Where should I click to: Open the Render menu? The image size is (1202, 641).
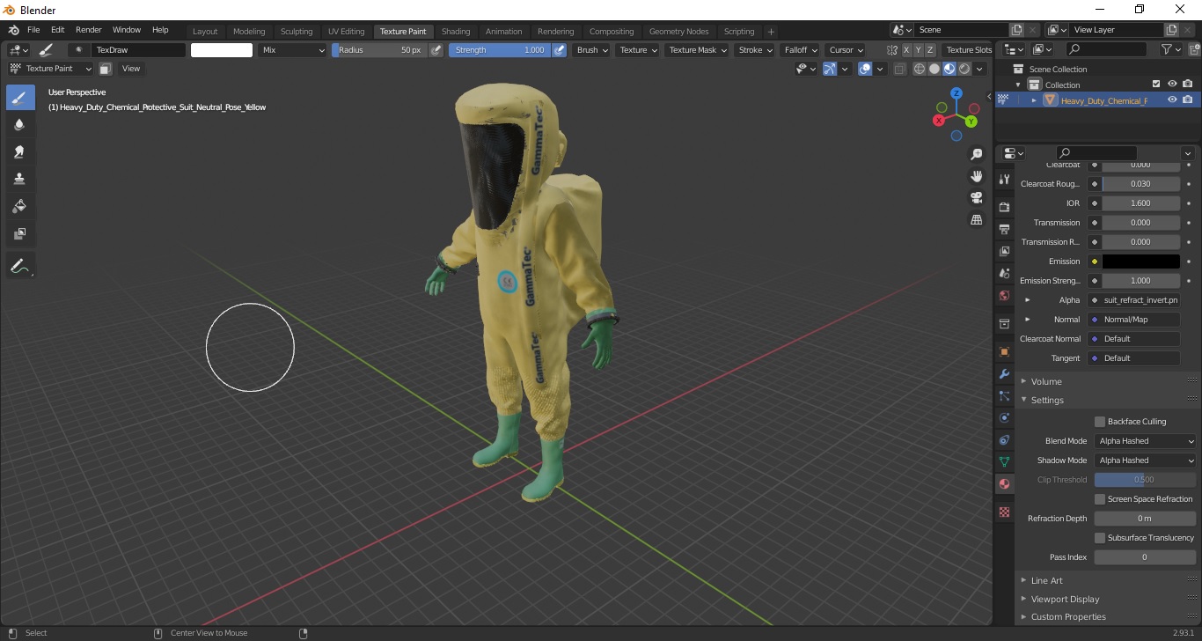click(88, 30)
